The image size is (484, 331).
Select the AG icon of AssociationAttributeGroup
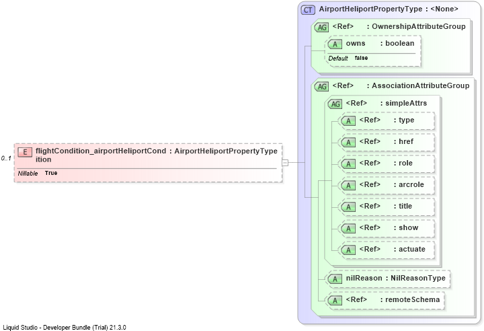[x=321, y=87]
